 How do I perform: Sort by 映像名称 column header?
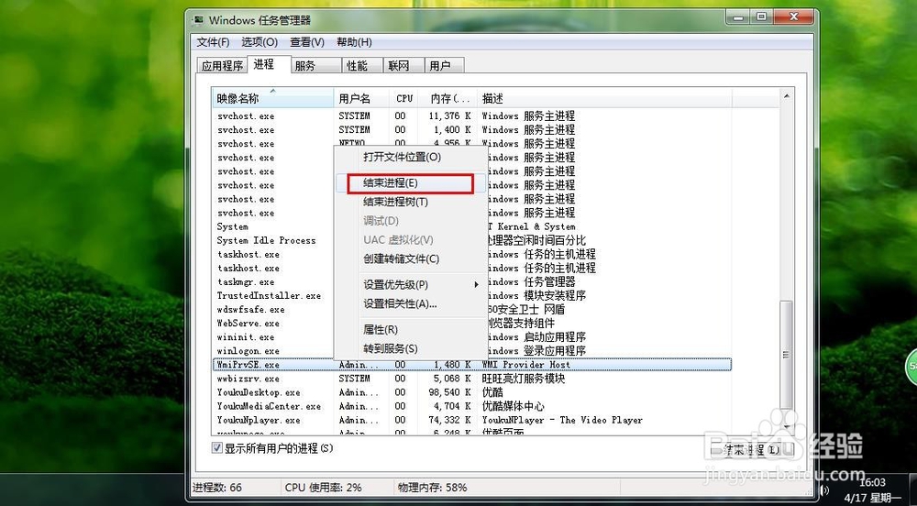272,98
